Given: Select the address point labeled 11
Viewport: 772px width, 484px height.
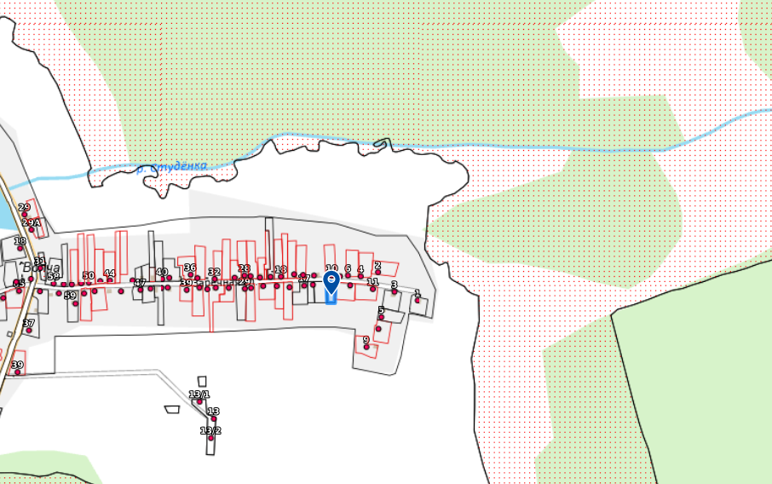Looking at the screenshot, I should pos(372,288).
